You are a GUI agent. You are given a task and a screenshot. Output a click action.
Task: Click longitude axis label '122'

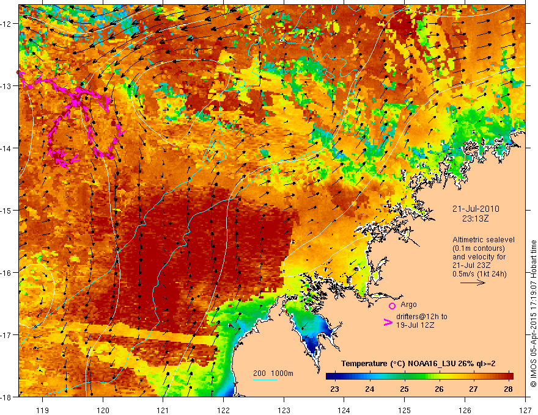(223, 410)
